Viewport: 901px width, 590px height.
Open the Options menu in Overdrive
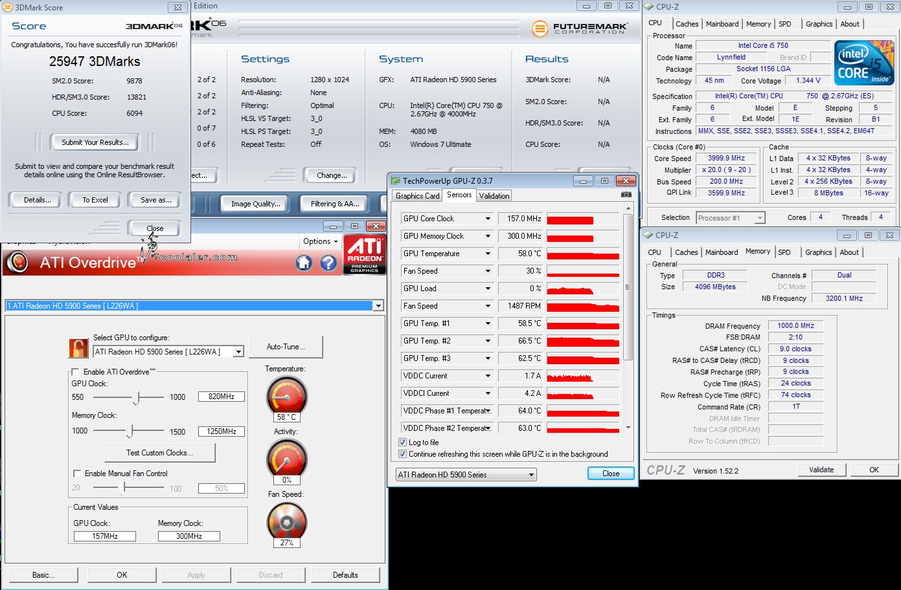(x=320, y=241)
